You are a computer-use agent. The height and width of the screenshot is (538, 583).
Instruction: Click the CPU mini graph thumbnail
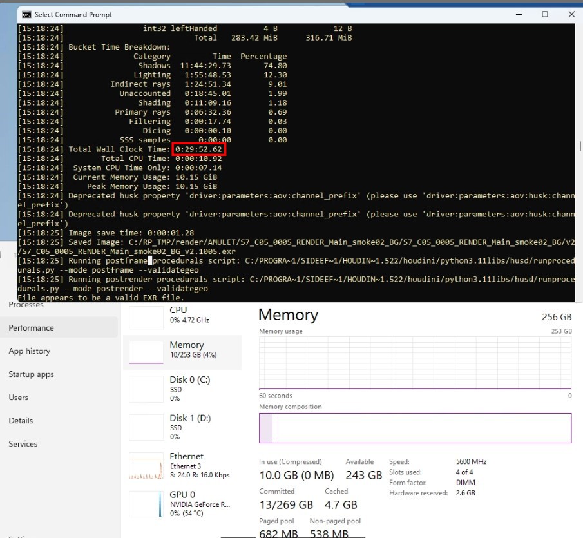(x=146, y=317)
